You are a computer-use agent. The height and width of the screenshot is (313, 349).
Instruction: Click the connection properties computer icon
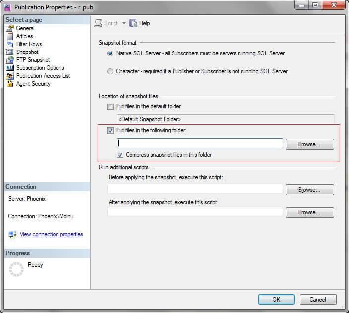[x=12, y=235]
